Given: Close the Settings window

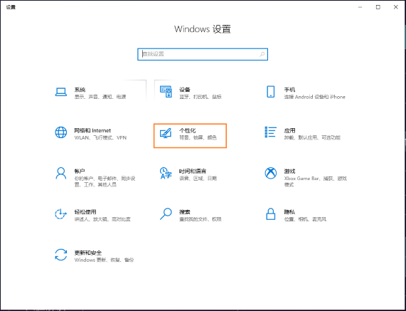Looking at the screenshot, I should pos(396,7).
